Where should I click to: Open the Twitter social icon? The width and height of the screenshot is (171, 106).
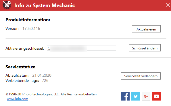coord(136,96)
